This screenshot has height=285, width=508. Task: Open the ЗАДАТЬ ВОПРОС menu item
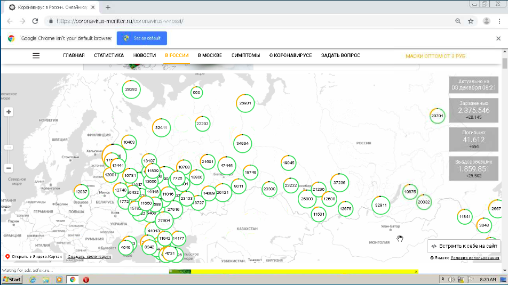click(x=340, y=55)
